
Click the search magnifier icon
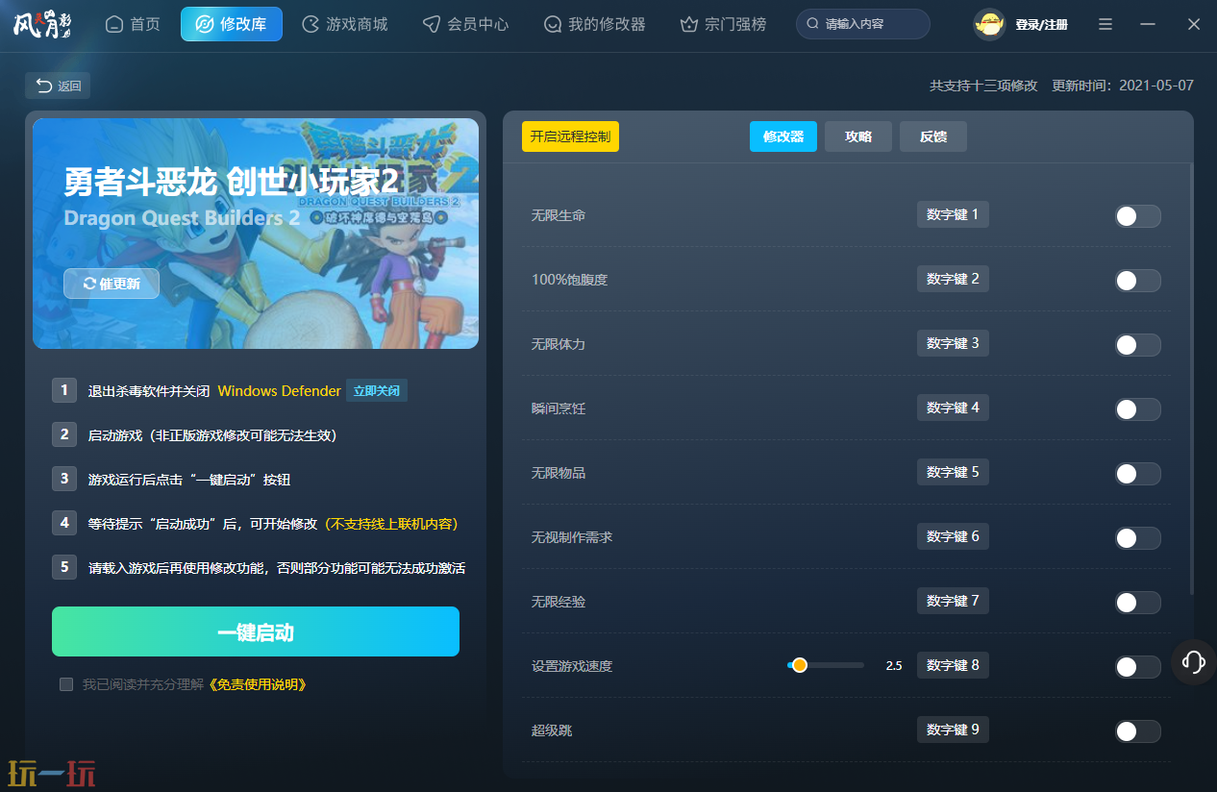[813, 24]
